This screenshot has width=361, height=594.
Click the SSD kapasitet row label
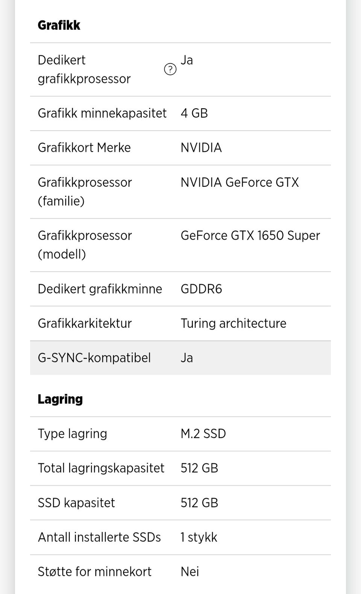click(x=76, y=503)
